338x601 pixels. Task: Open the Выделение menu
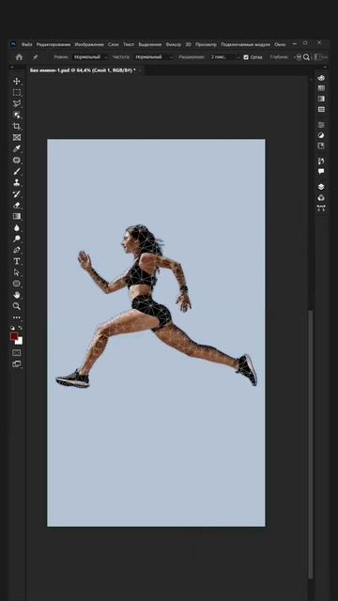(x=150, y=44)
